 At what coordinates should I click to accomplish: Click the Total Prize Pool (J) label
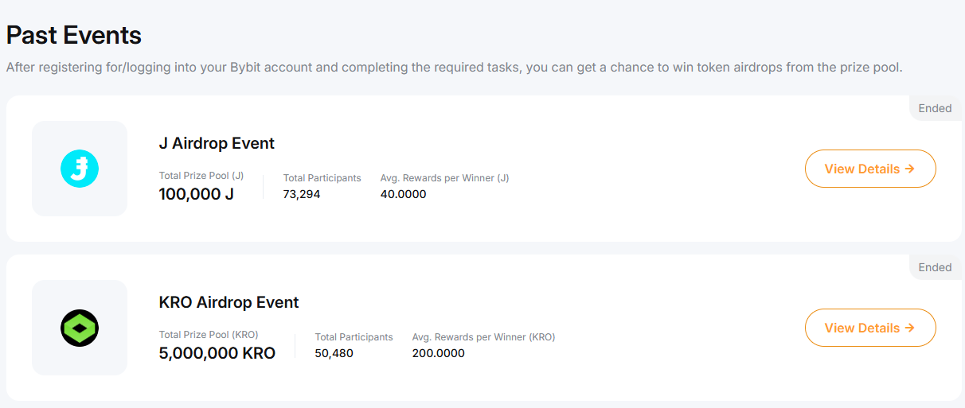point(201,176)
